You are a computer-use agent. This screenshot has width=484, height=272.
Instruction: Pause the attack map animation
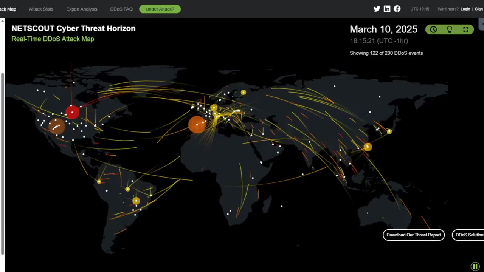[x=475, y=267]
